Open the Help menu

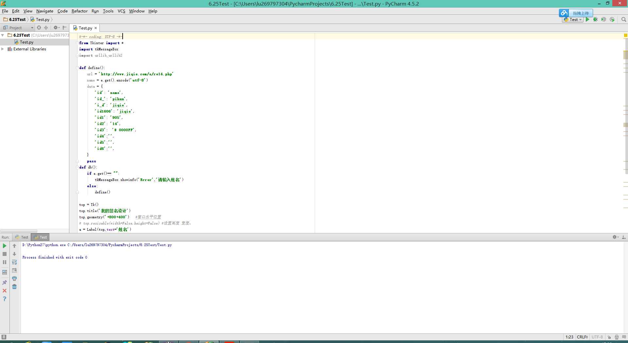[x=153, y=11]
